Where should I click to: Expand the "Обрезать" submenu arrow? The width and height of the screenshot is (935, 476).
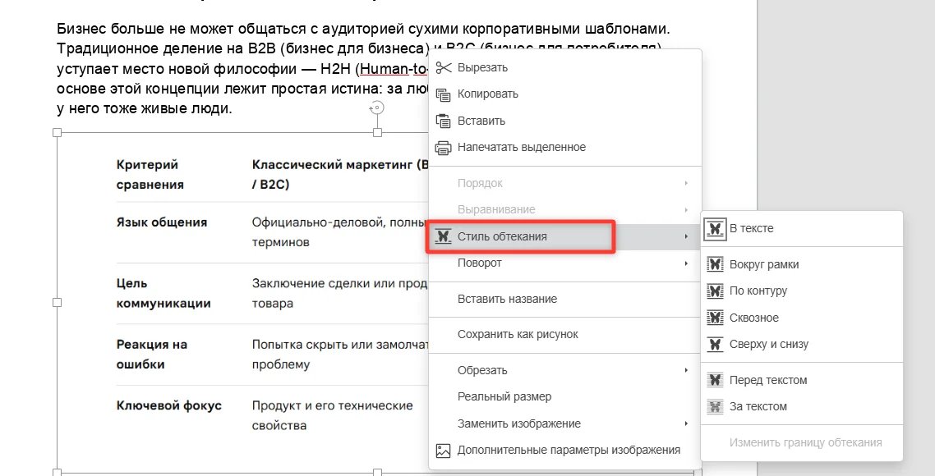point(686,370)
